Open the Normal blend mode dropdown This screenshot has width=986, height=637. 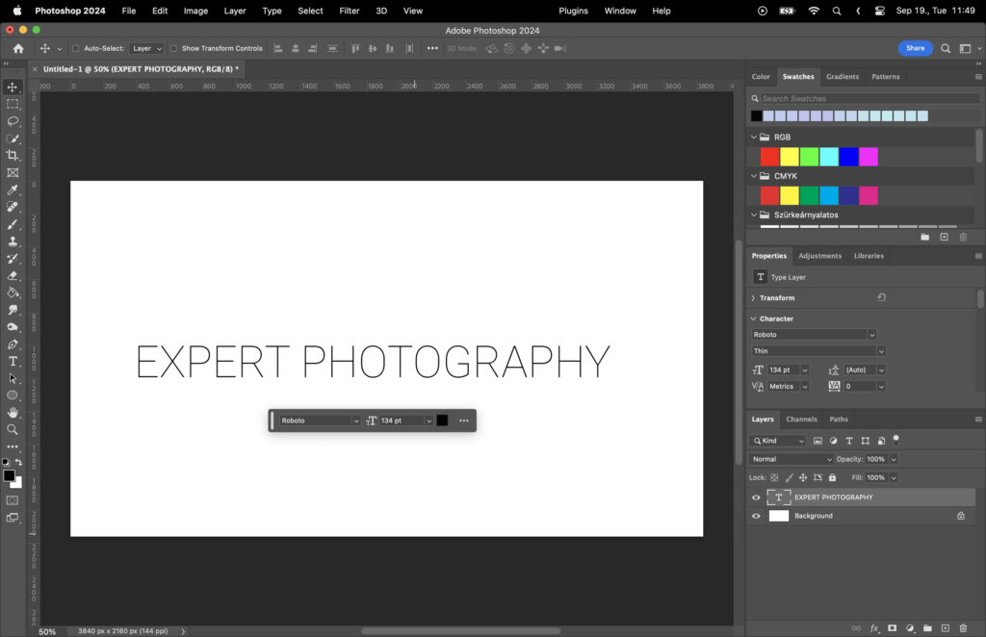click(x=790, y=459)
